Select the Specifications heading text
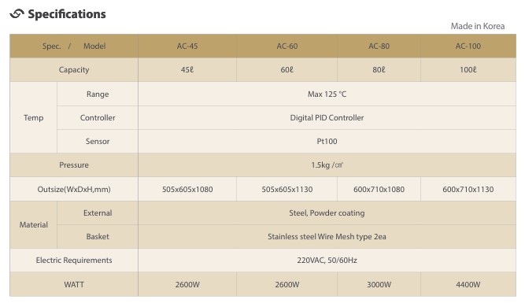The image size is (525, 307). (67, 14)
